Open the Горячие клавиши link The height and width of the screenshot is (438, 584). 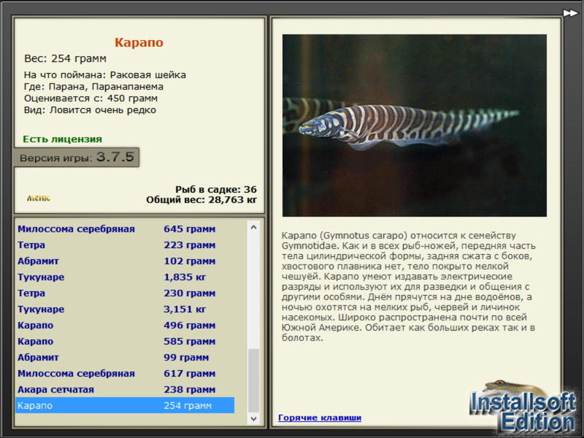coord(320,418)
